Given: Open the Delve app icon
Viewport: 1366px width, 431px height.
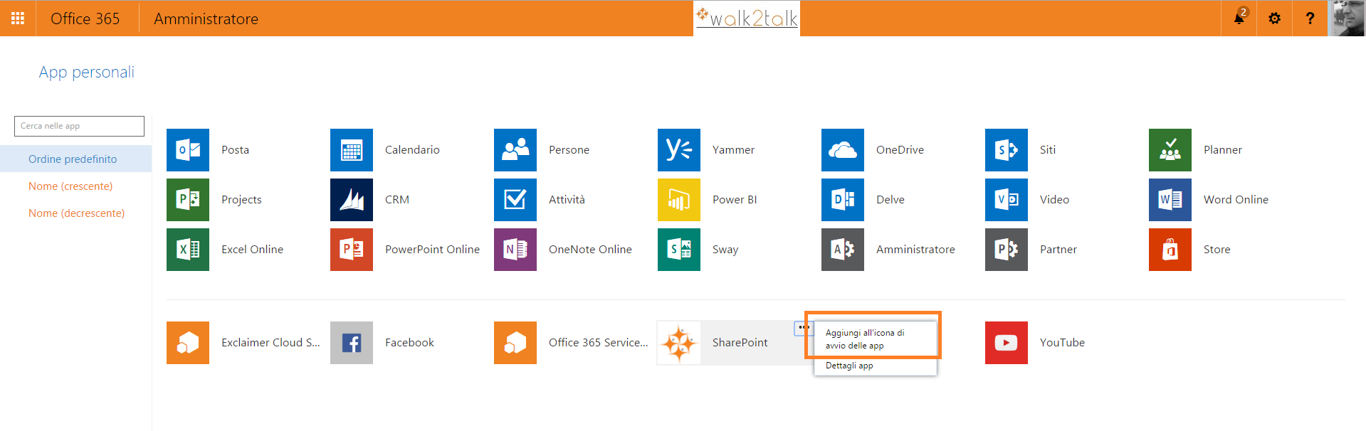Looking at the screenshot, I should (x=843, y=200).
